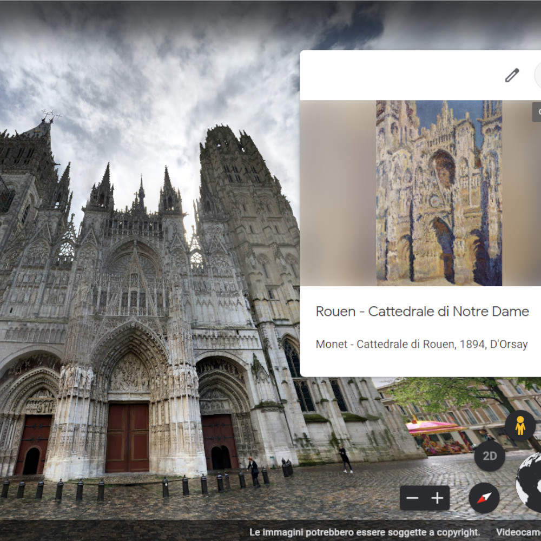Click the pencil edit icon in the info card
The image size is (541, 541).
click(x=512, y=75)
